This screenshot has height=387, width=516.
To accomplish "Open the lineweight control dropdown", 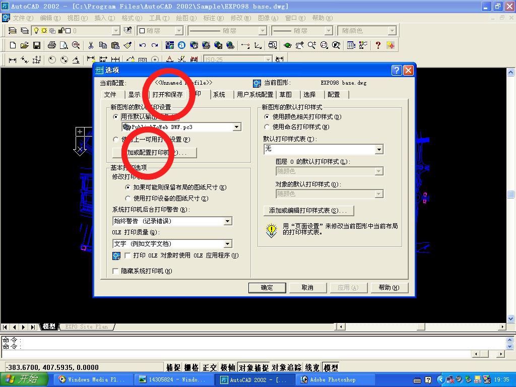I will tap(329, 31).
